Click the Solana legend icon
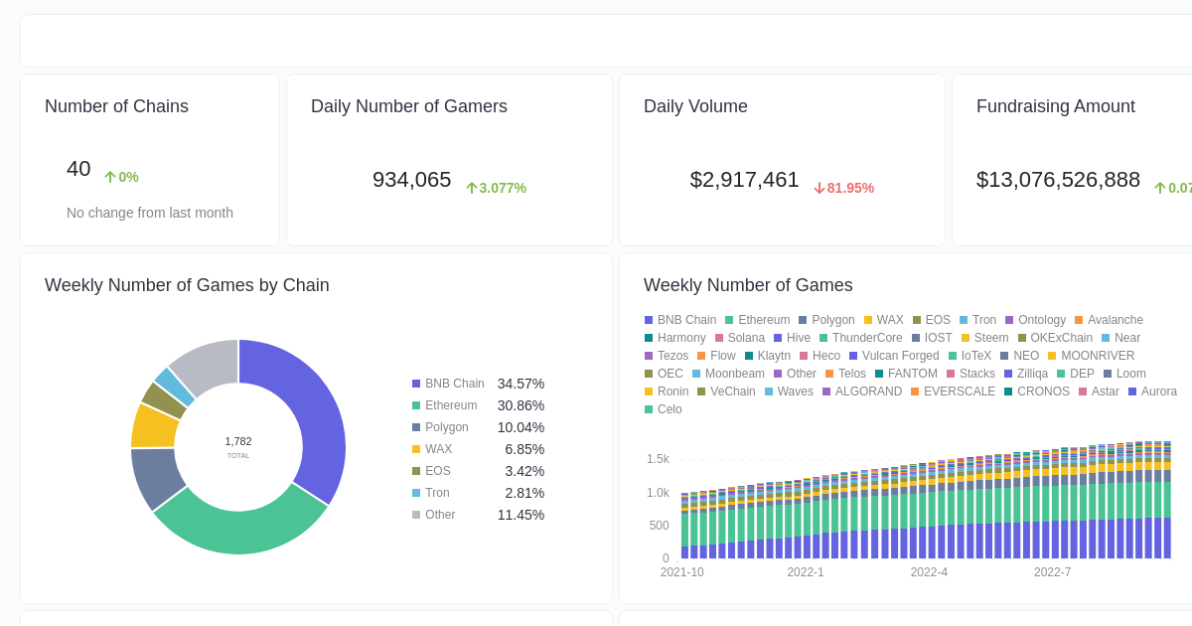Viewport: 1192px width, 626px height. [x=720, y=338]
